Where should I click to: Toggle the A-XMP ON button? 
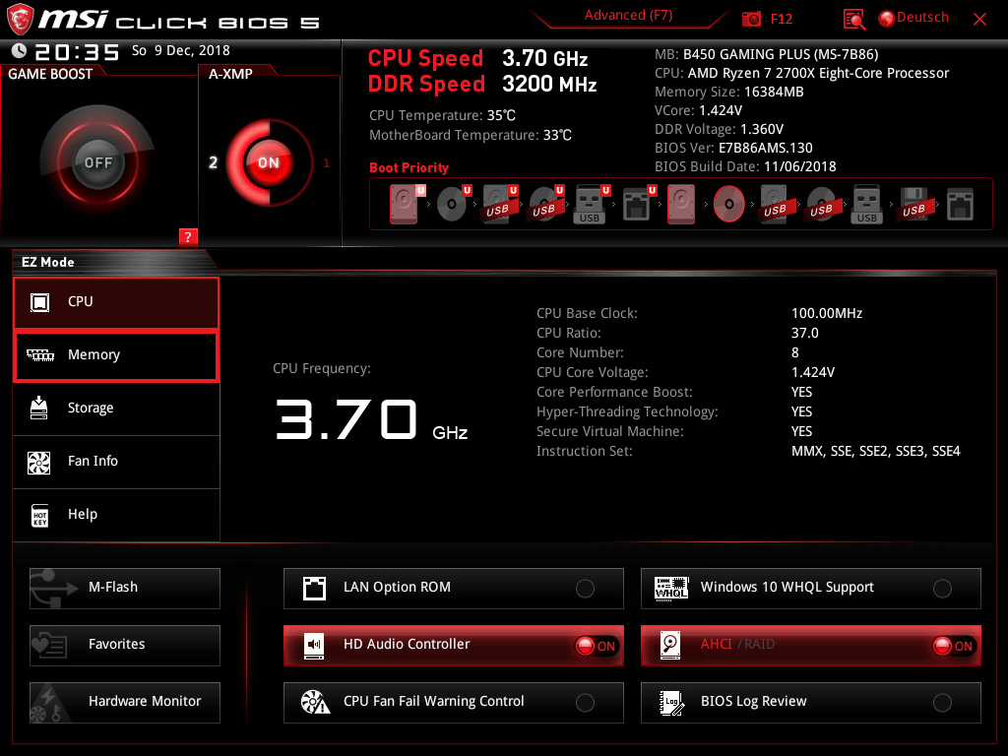point(268,162)
